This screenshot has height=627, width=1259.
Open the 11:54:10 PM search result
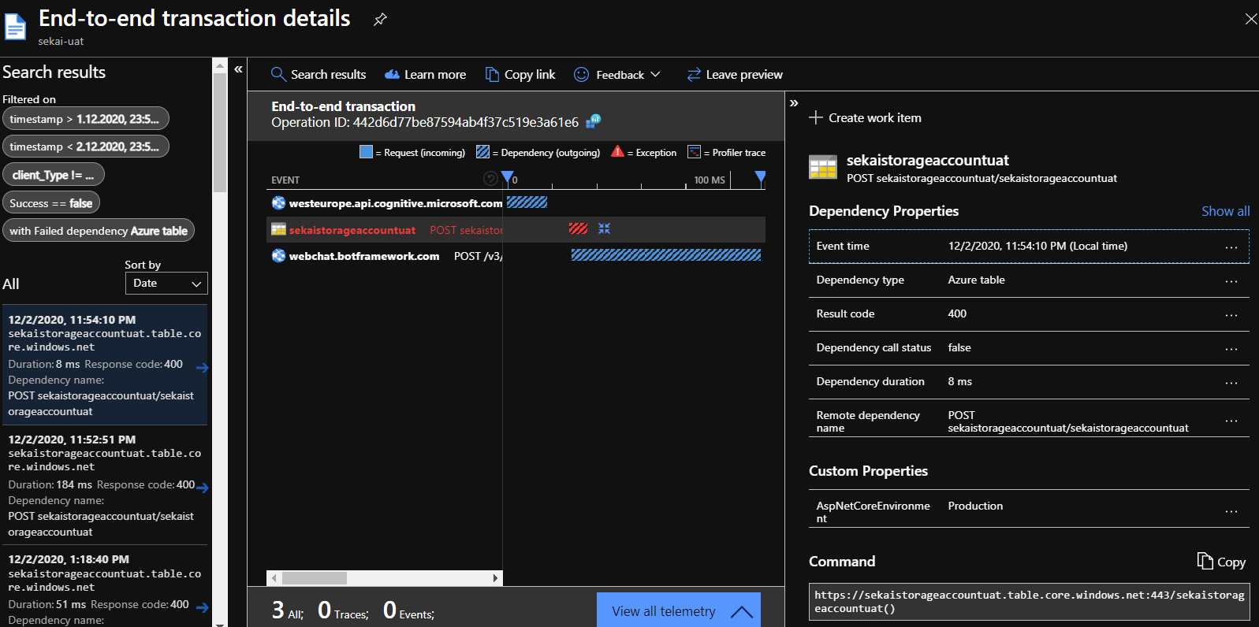click(x=105, y=365)
